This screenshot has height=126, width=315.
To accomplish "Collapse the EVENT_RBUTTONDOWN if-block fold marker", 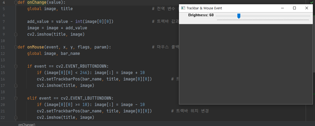I will [16, 66].
